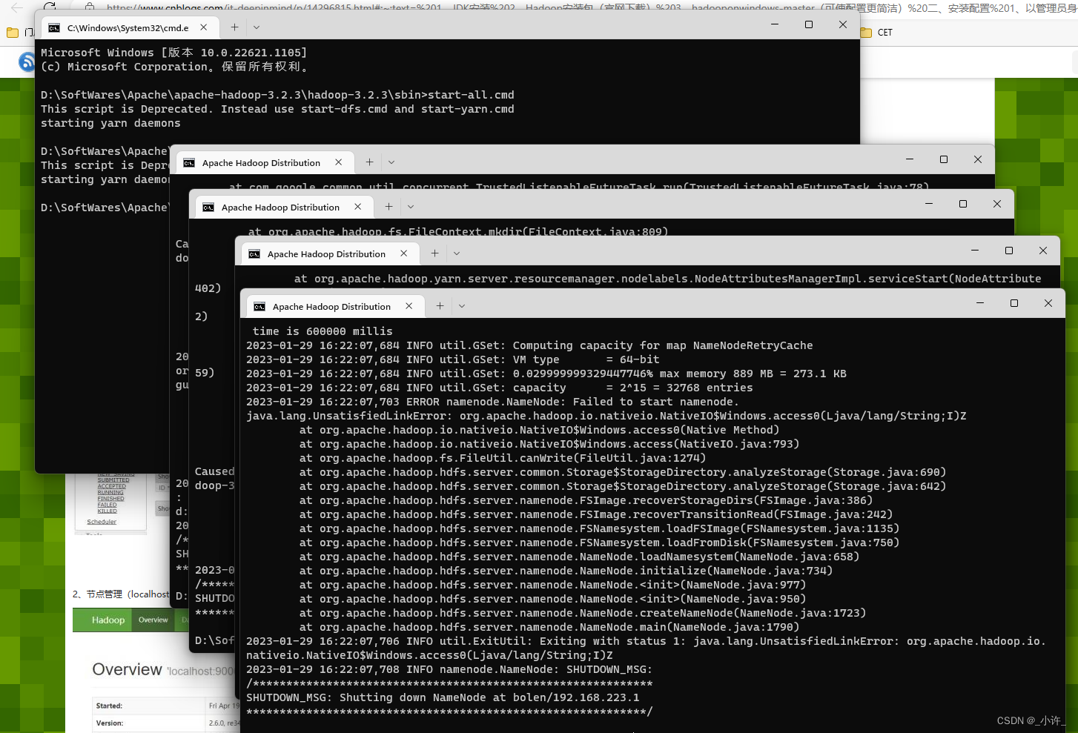Screen dimensions: 1078x733
Task: Click the 'Computing capacity for map NameNodeRetryCache' line
Action: pos(529,345)
